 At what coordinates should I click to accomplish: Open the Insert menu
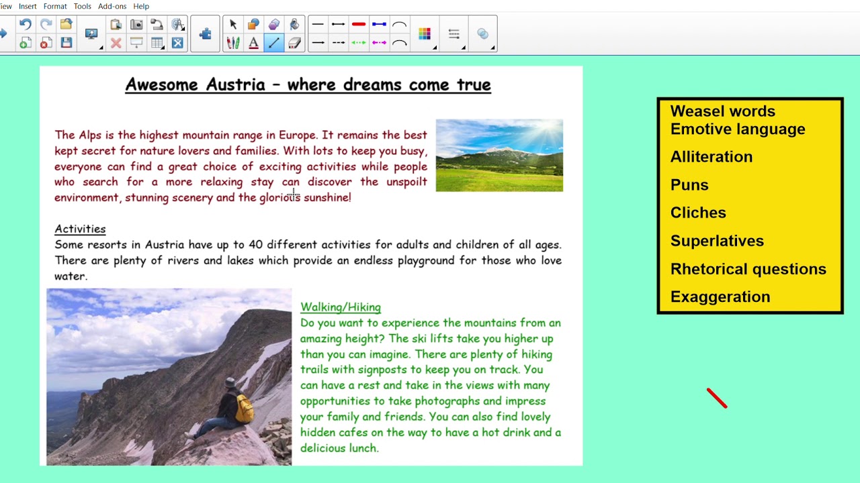point(28,6)
